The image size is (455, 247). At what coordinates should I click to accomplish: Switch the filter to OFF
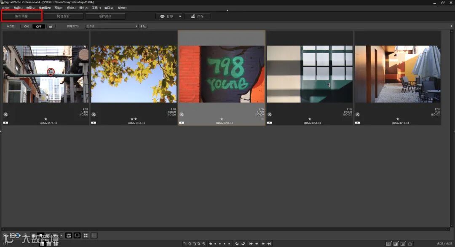[x=38, y=26]
